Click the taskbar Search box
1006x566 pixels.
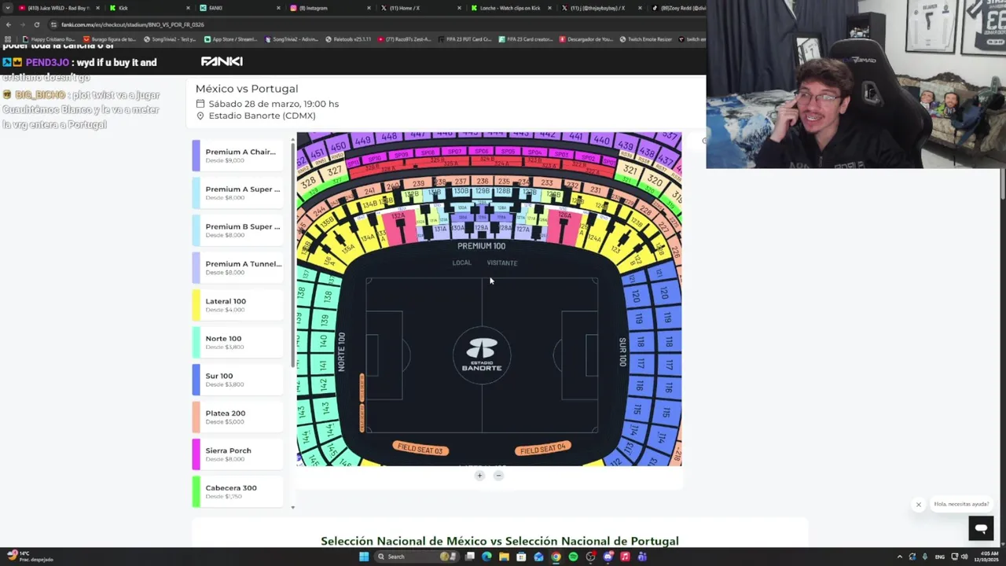point(417,557)
